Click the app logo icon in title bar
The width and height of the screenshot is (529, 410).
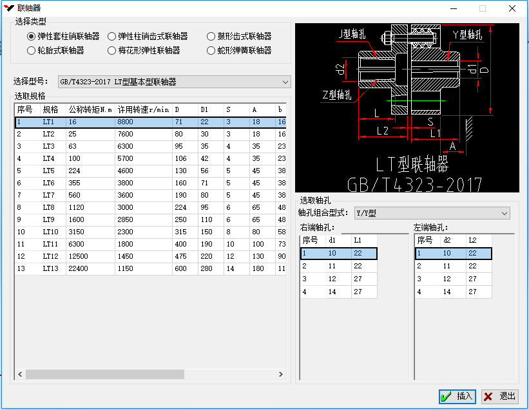point(9,8)
